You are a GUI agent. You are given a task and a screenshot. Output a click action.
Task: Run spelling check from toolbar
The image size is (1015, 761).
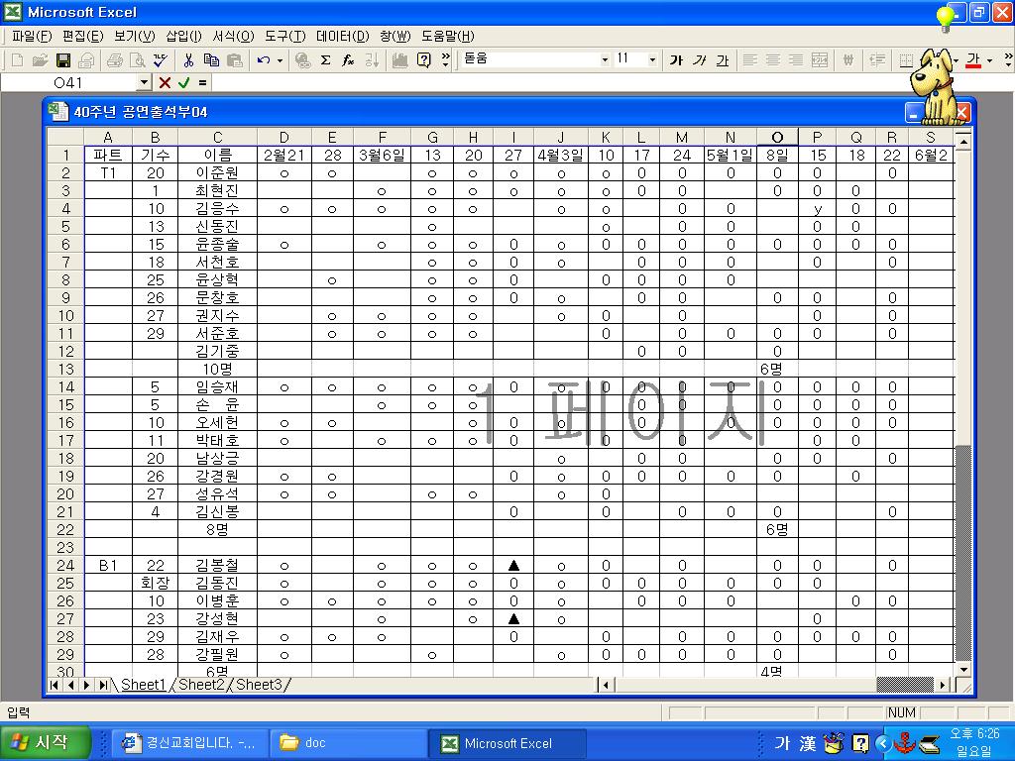[160, 60]
